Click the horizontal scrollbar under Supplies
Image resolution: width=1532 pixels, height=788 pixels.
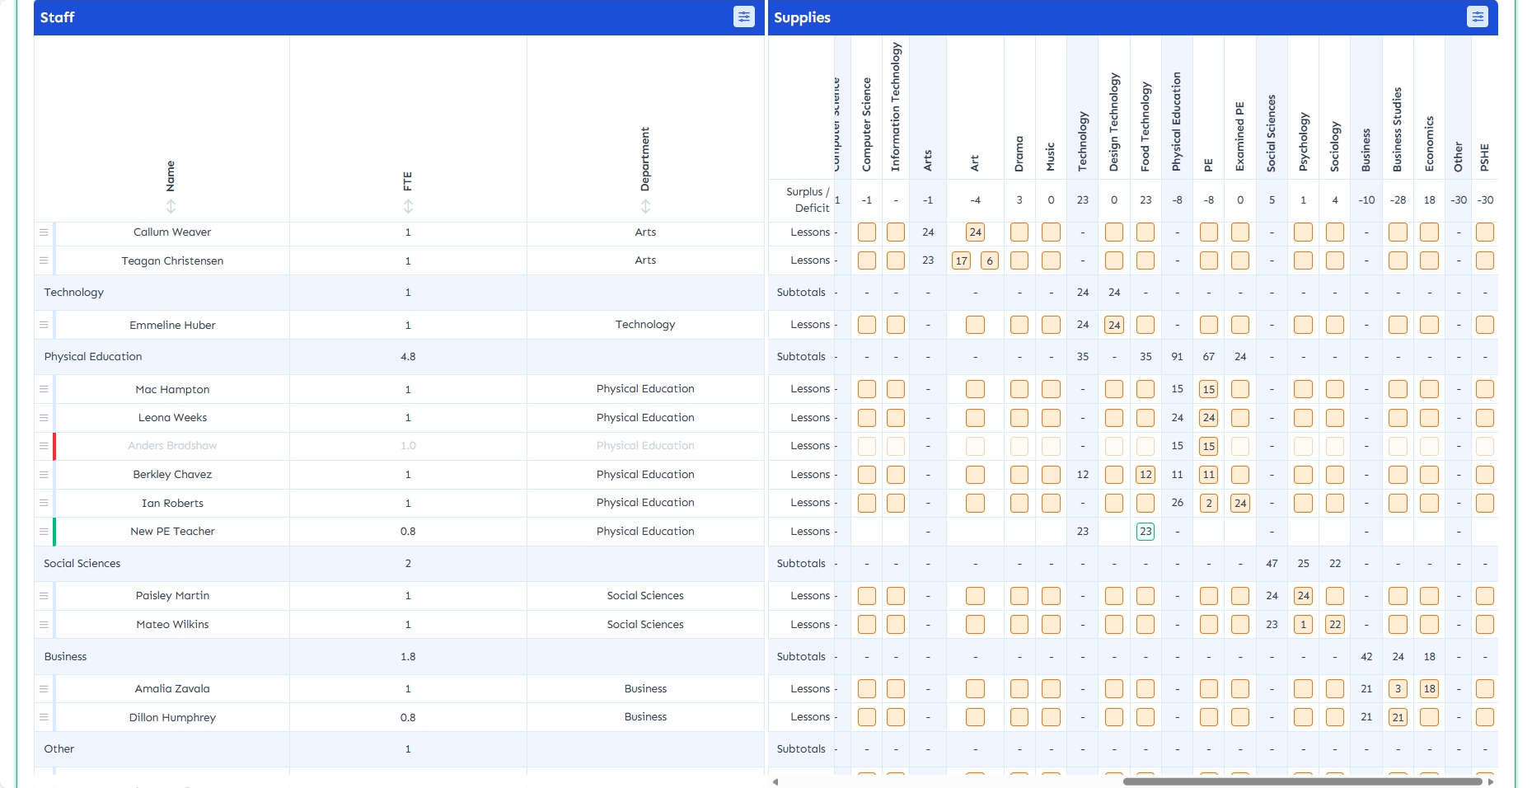(x=1302, y=781)
